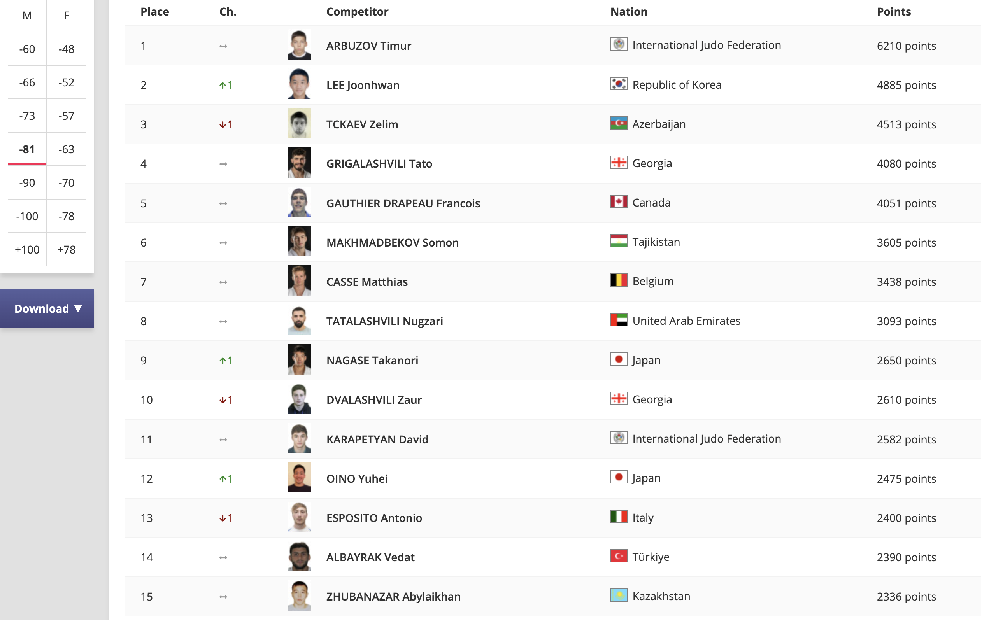Click the Kazakhstan flag icon
The height and width of the screenshot is (620, 996).
pos(618,596)
